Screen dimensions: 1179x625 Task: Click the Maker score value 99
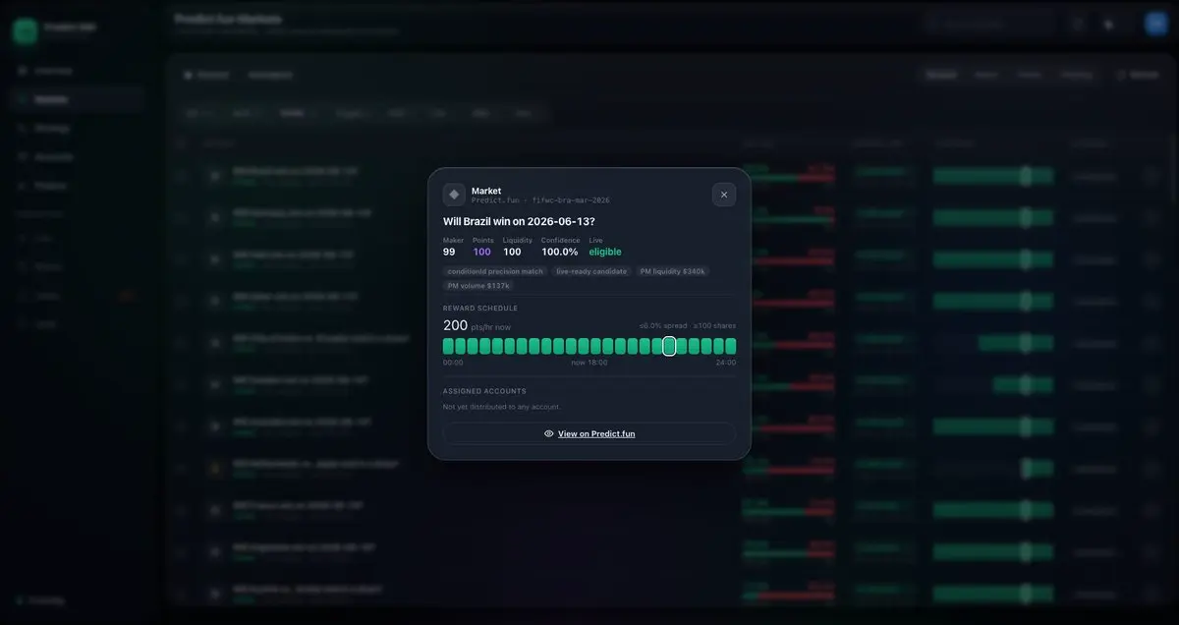(x=449, y=252)
